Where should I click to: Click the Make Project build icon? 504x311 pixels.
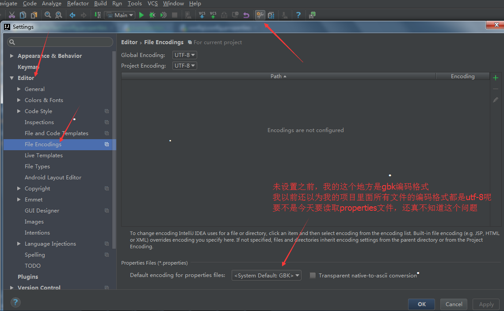click(98, 15)
